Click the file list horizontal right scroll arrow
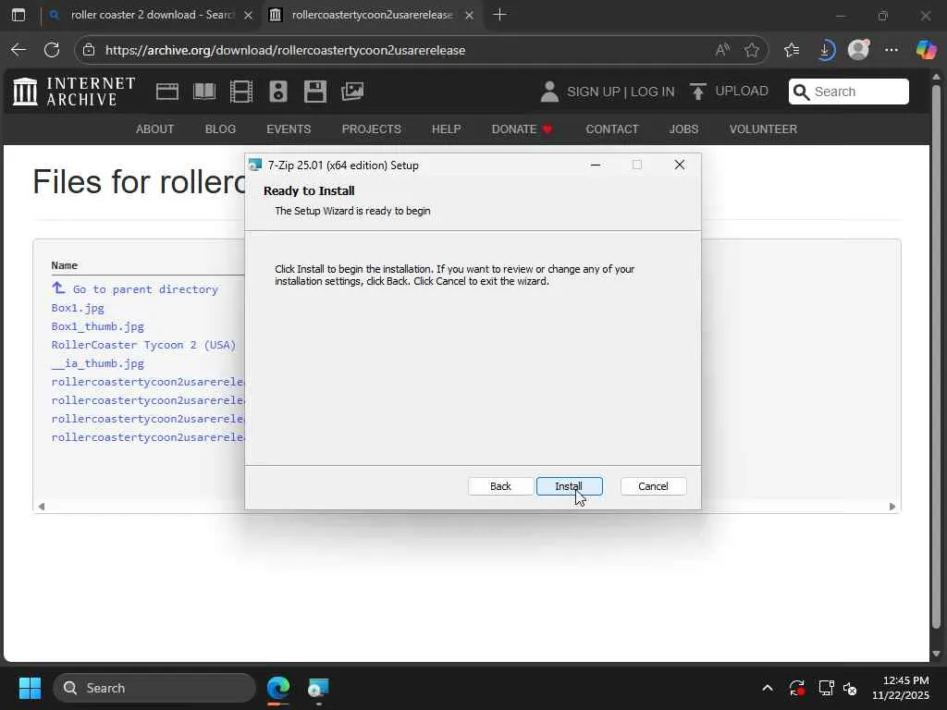The image size is (947, 710). (x=892, y=507)
